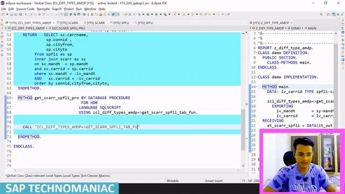This screenshot has width=345, height=194.
Task: Open the New icon's dropdown arrow
Action: [7, 15]
